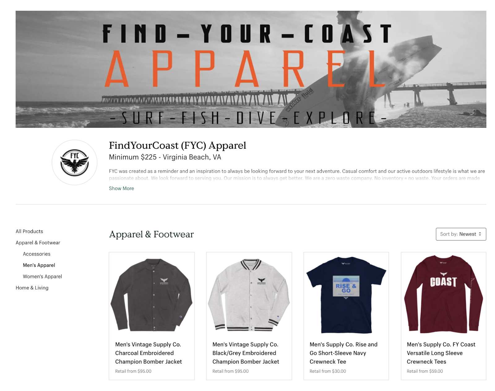
Task: Click the charcoal bomber jacket image
Action: pos(152,295)
